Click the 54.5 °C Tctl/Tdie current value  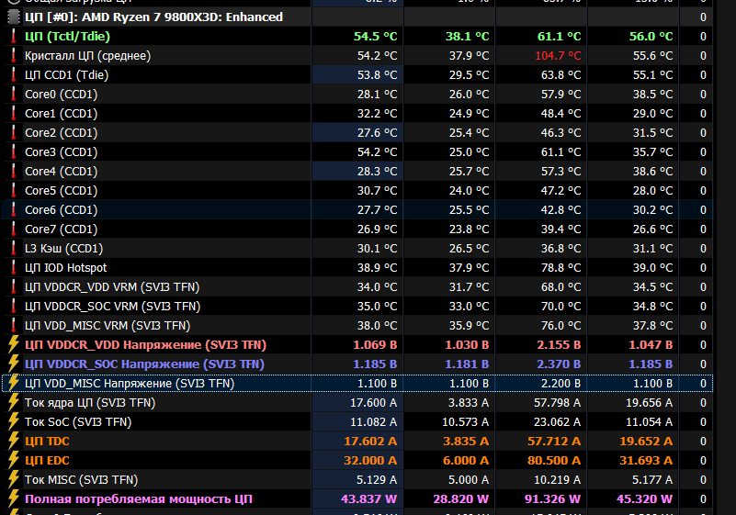point(376,37)
